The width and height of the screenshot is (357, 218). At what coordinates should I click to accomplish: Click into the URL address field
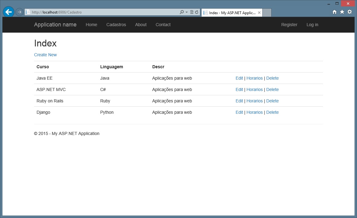(104, 12)
